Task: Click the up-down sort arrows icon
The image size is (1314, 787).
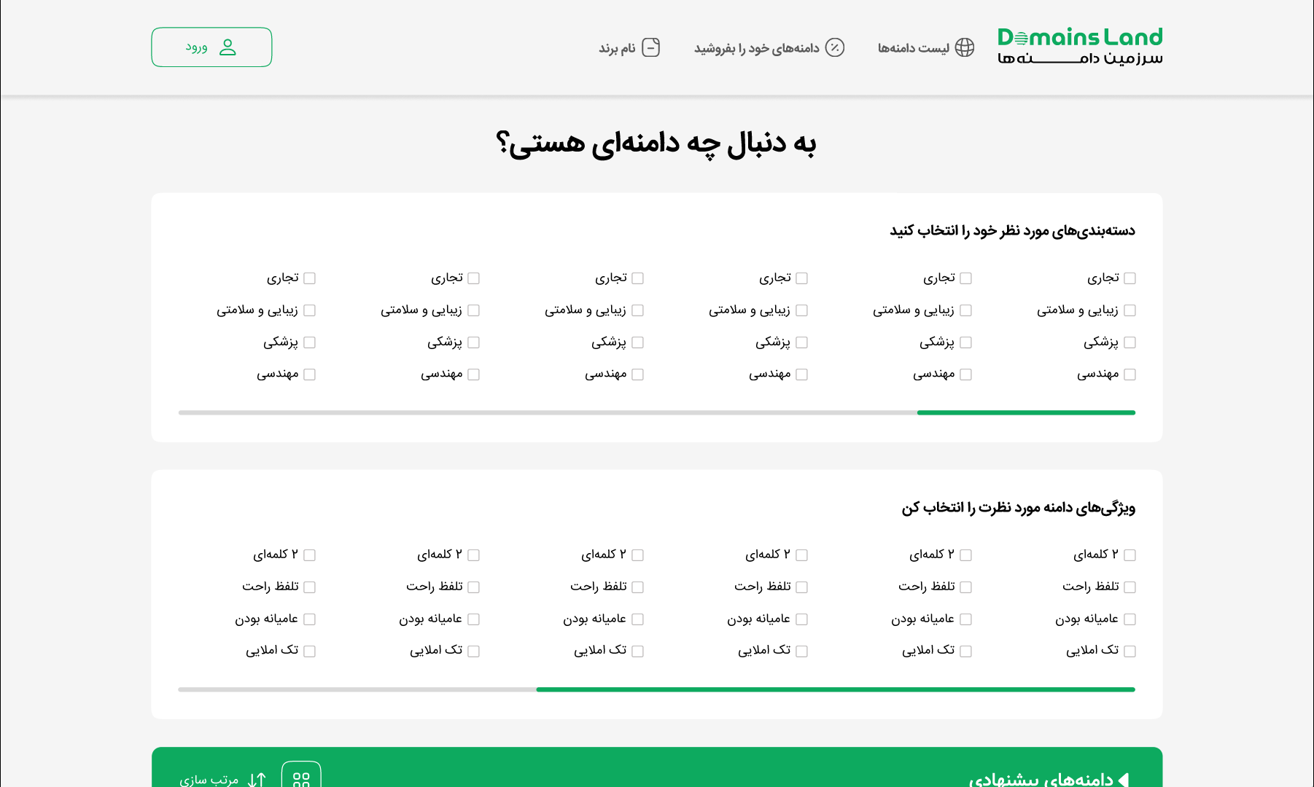Action: click(257, 780)
